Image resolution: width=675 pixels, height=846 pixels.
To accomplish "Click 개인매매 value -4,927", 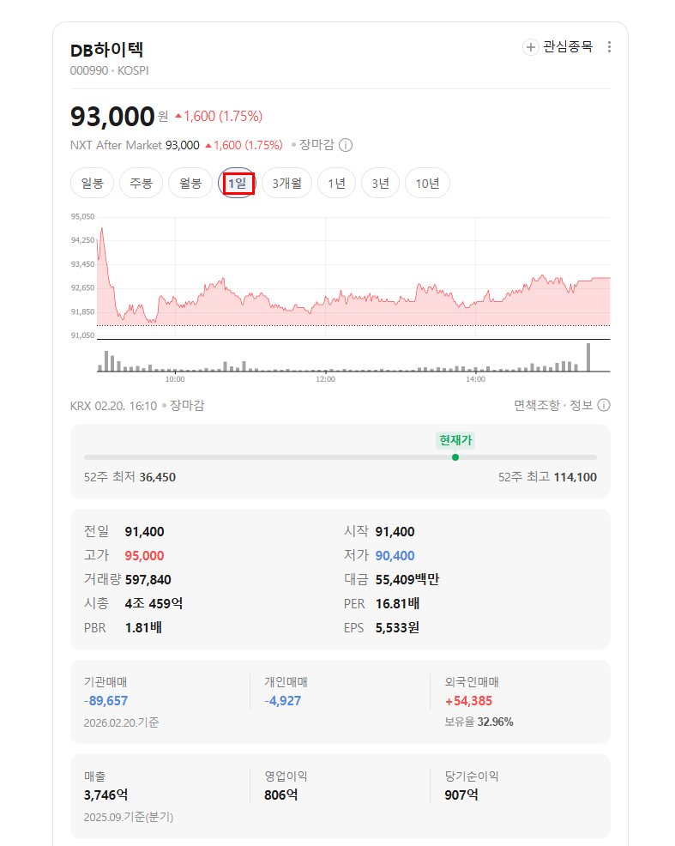I will coord(282,701).
